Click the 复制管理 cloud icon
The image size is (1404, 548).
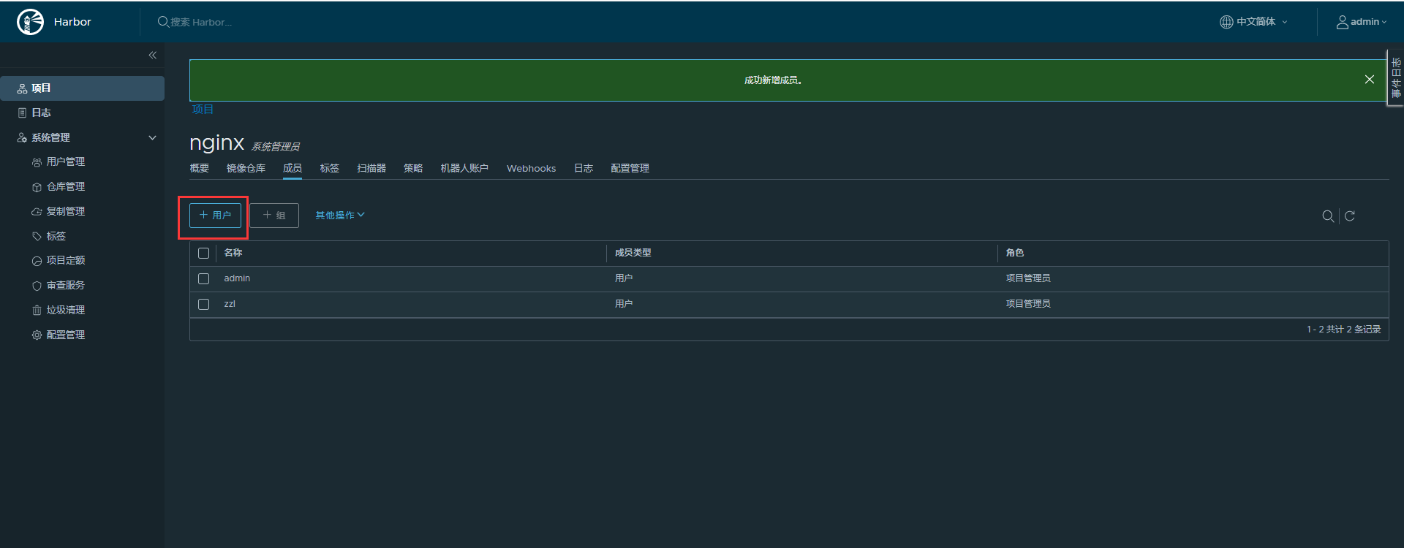[x=37, y=212]
